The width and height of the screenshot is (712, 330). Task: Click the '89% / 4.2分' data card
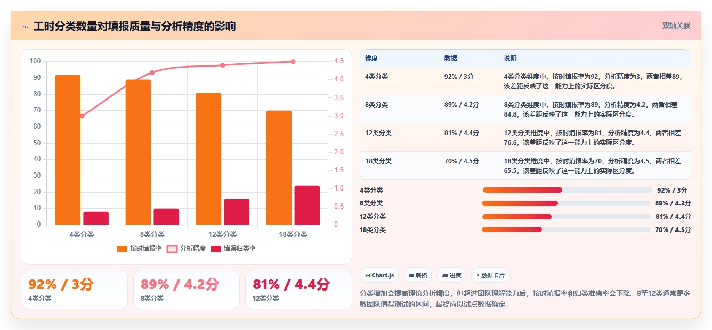point(187,290)
